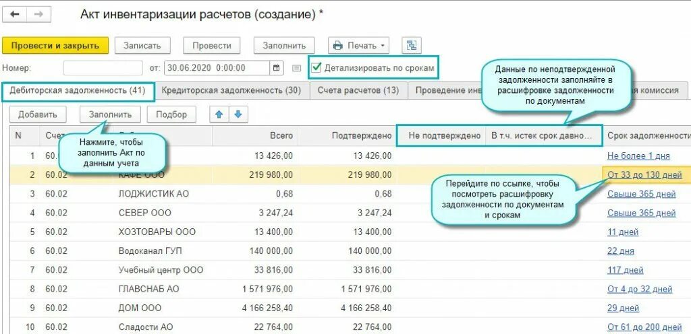Toggle Детализировать по срокам checkbox
The image size is (691, 334).
point(316,68)
